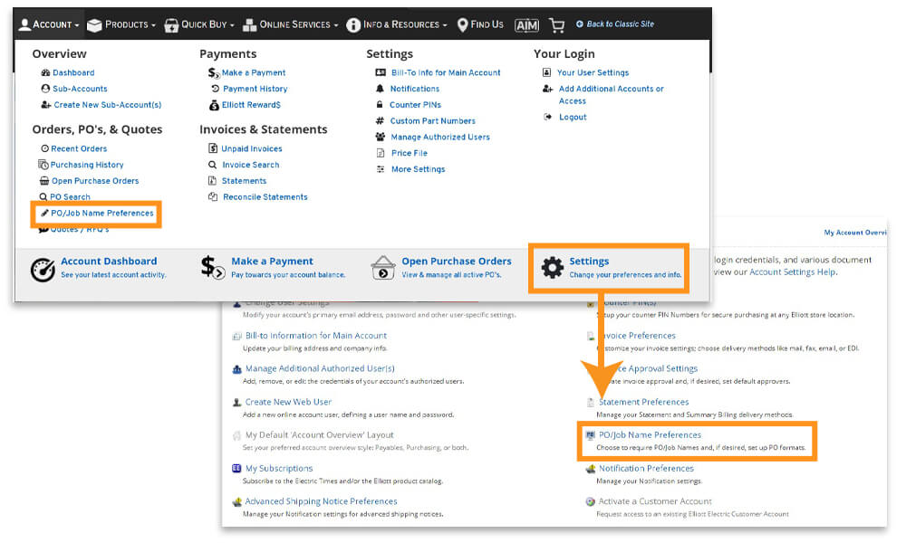Open Manage Additional Authorized User(s)
Screen dimensions: 906x543
coord(320,368)
